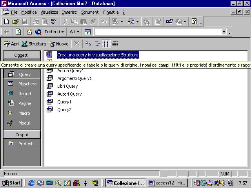Click the Search the Web globe icon
Viewport: 251px width, 188px height.
(38, 32)
